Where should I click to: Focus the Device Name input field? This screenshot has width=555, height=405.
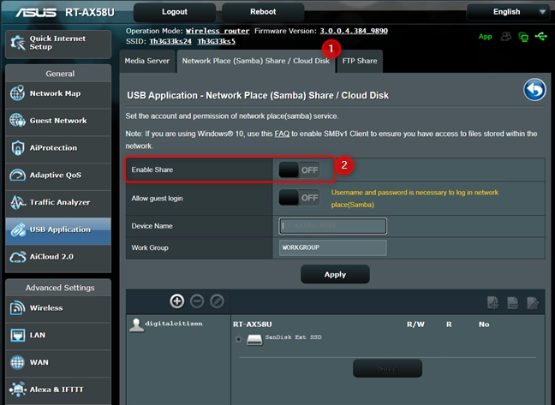click(332, 226)
